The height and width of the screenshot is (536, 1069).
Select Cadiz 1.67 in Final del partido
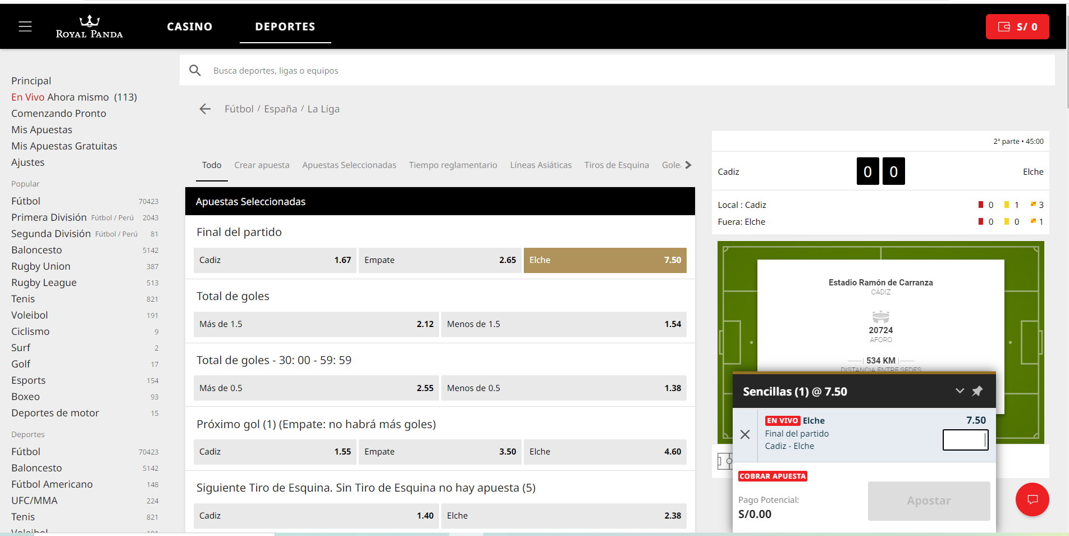[275, 260]
